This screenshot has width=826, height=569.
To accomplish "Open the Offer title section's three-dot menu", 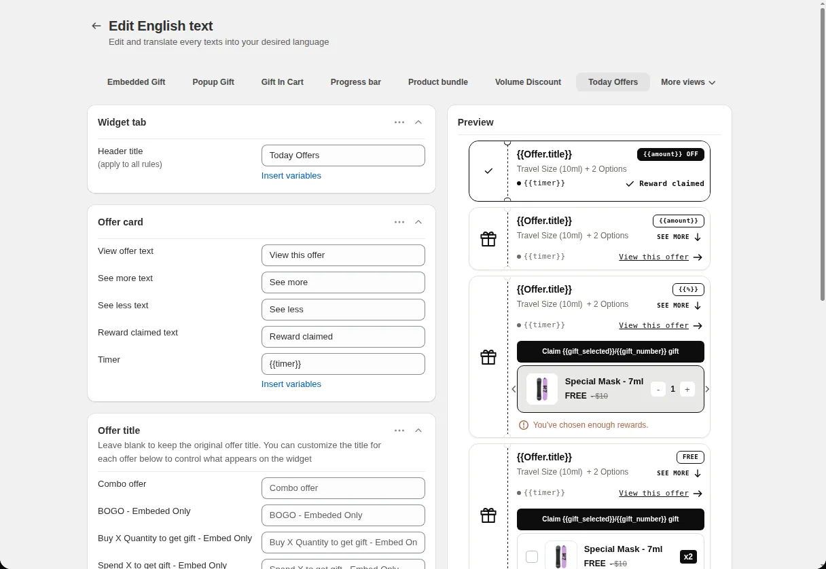I will (x=399, y=430).
